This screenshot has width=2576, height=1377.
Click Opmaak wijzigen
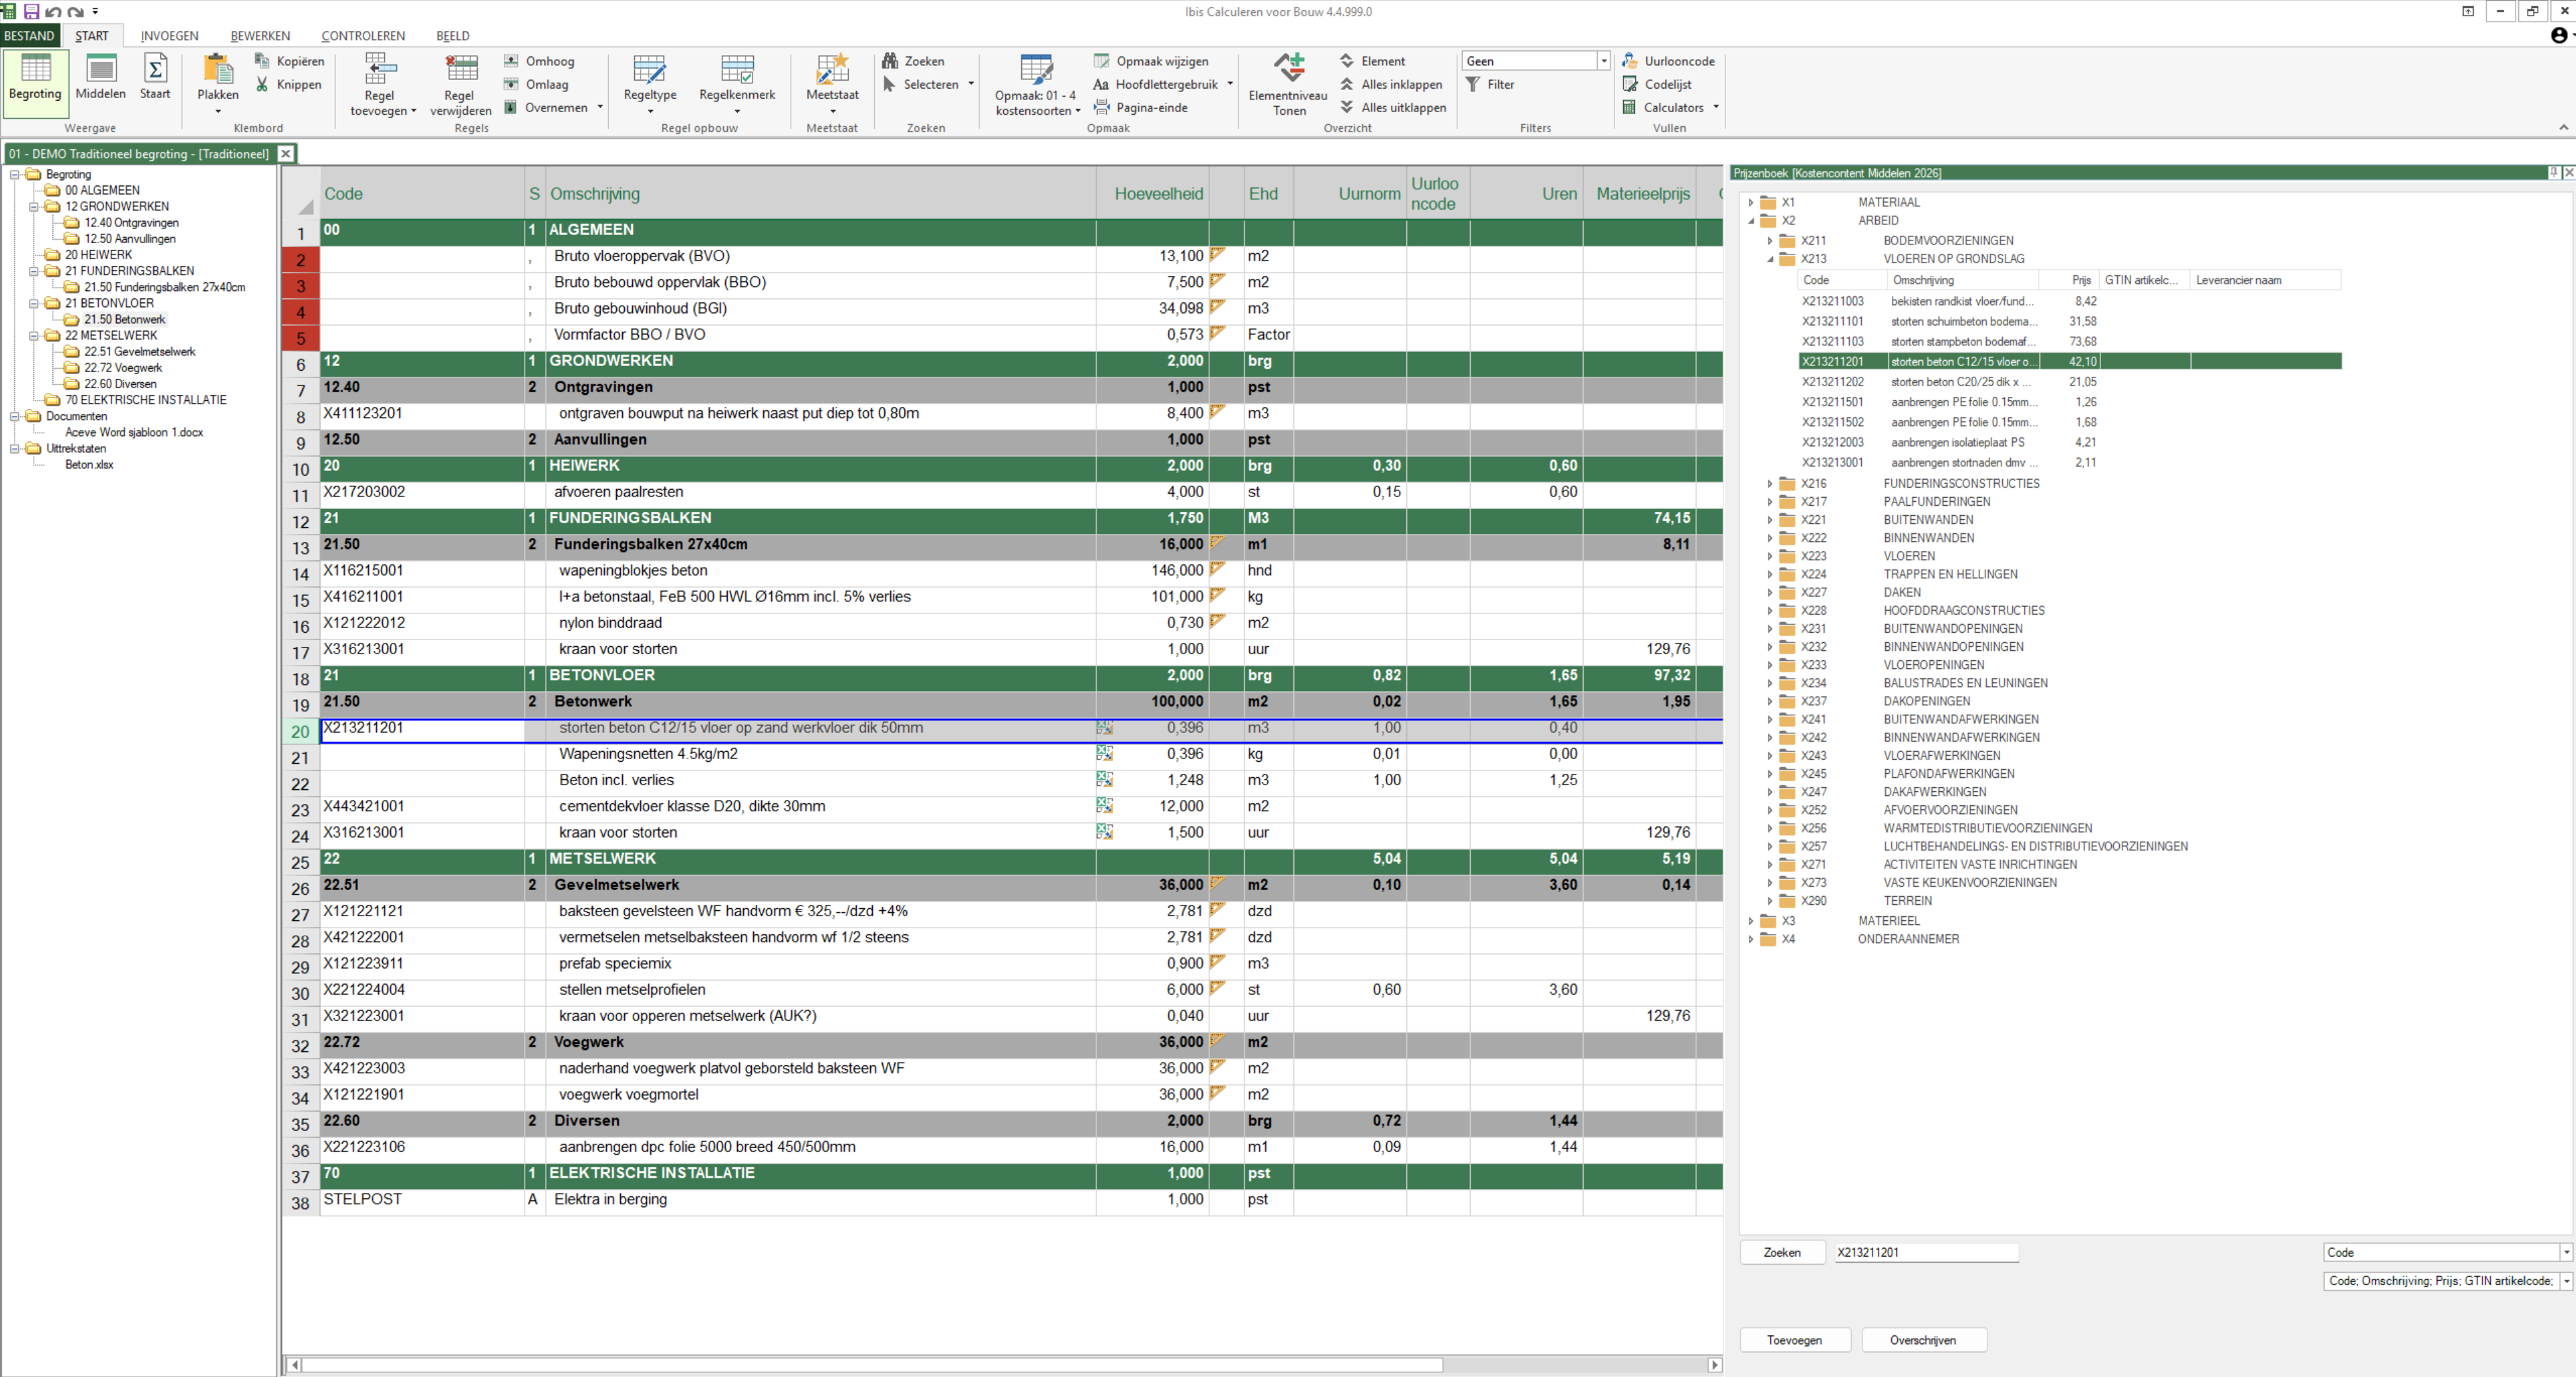(x=1151, y=61)
